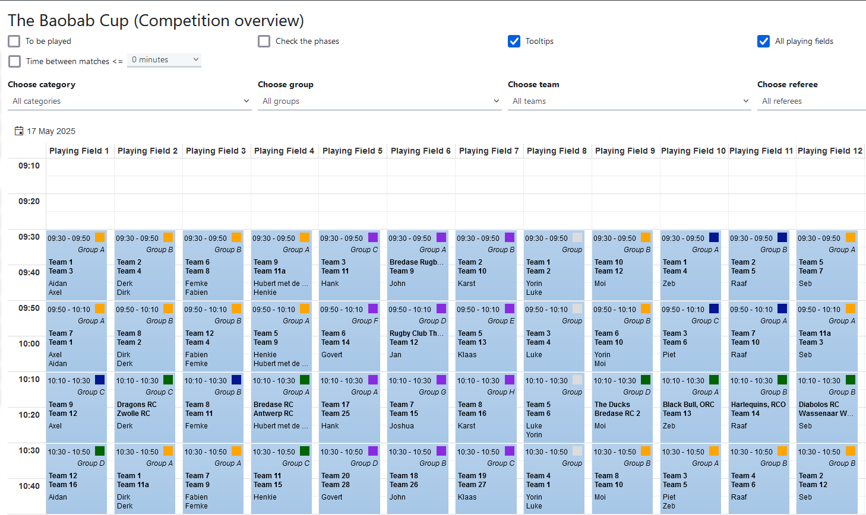The image size is (866, 515).
Task: Open the Choose category dropdown
Action: point(129,101)
